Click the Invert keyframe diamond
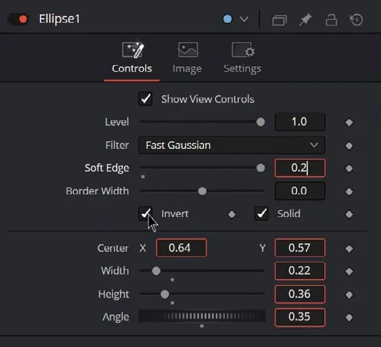Image resolution: width=381 pixels, height=347 pixels. pyautogui.click(x=232, y=215)
